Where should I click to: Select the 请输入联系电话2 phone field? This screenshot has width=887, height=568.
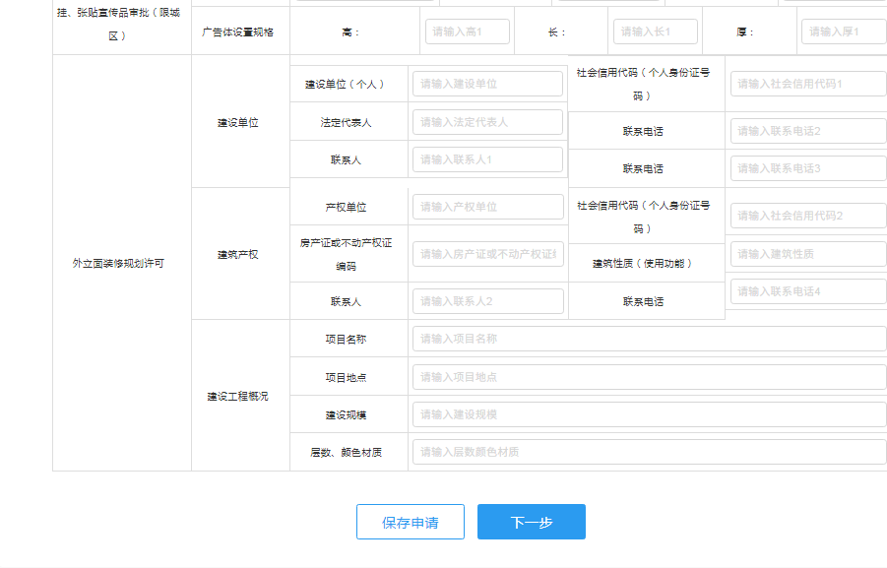point(807,131)
